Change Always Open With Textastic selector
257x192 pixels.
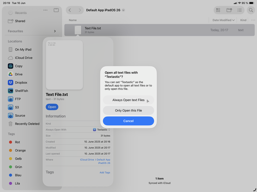coord(102,130)
